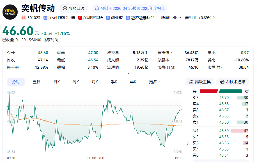This screenshot has height=162, width=257.
Task: Click the Level1 basic quotes L1 icon
Action: point(45,18)
